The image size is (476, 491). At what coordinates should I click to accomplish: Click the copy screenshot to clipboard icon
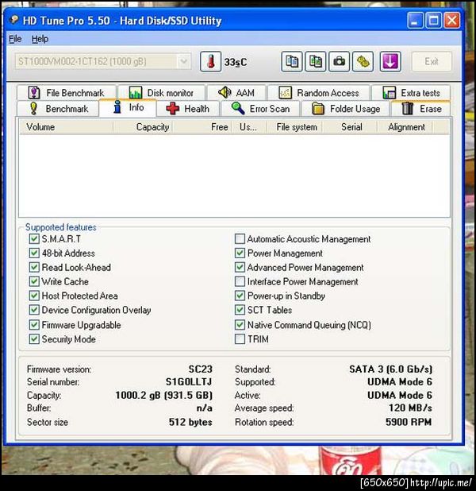coord(316,62)
